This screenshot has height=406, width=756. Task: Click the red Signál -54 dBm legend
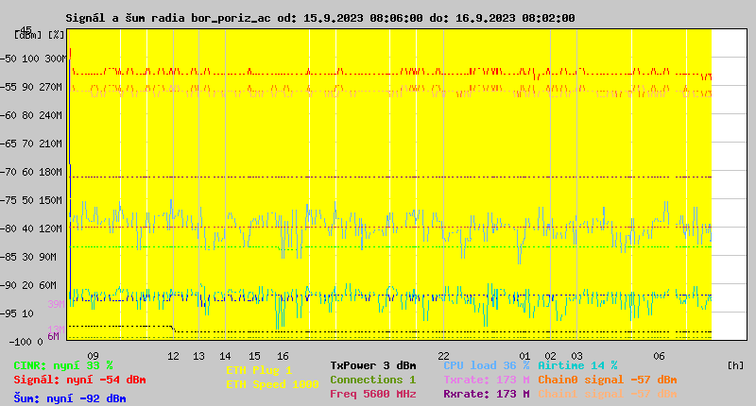(x=79, y=380)
